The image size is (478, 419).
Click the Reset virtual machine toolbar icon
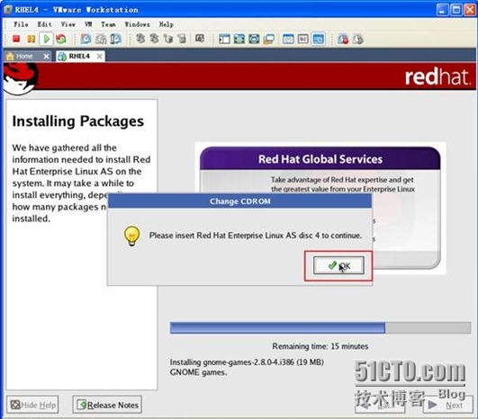[61, 39]
